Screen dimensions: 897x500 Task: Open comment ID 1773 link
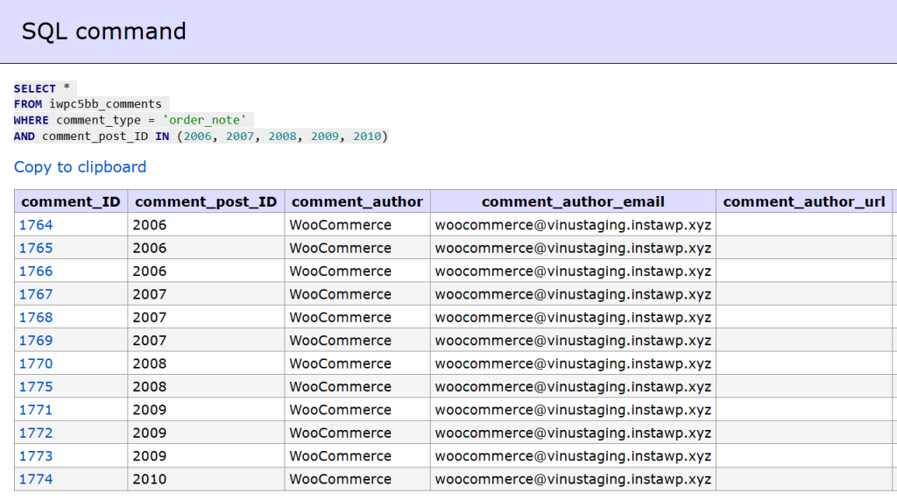click(36, 456)
